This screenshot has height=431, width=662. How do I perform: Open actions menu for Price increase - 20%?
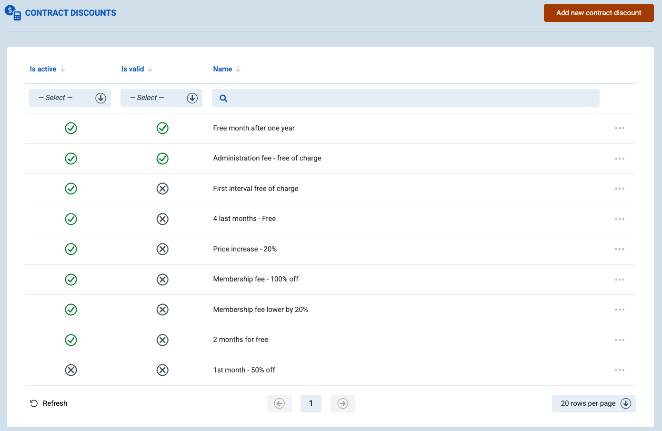pos(619,249)
